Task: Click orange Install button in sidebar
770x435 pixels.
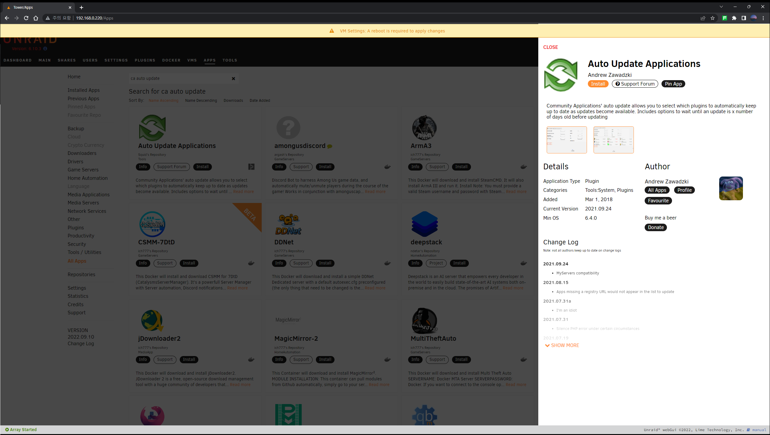Action: (598, 84)
